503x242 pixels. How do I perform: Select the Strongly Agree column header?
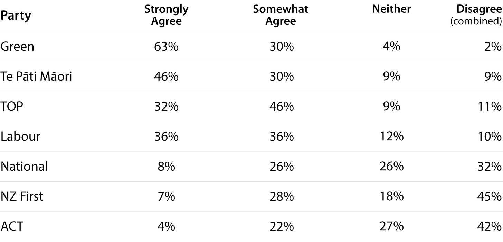pos(167,15)
